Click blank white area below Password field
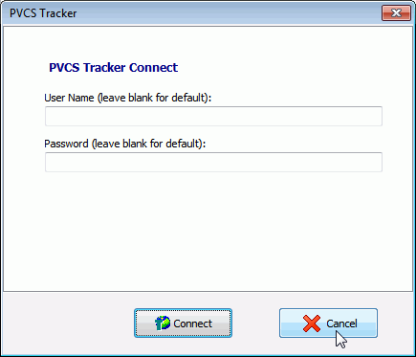 tap(208, 230)
